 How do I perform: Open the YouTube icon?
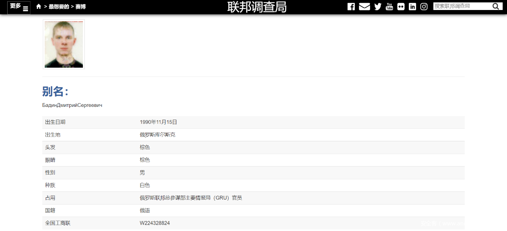pos(389,6)
